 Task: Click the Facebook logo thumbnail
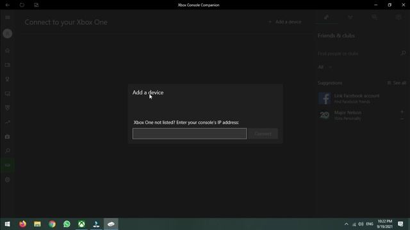click(x=325, y=98)
